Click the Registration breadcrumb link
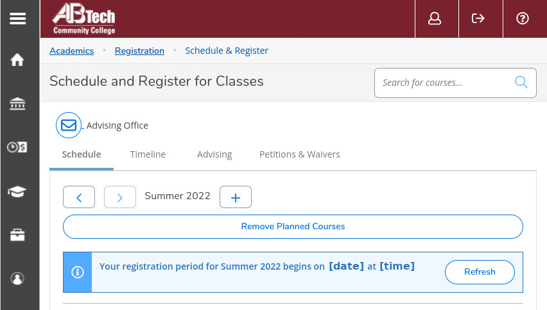 (x=139, y=51)
